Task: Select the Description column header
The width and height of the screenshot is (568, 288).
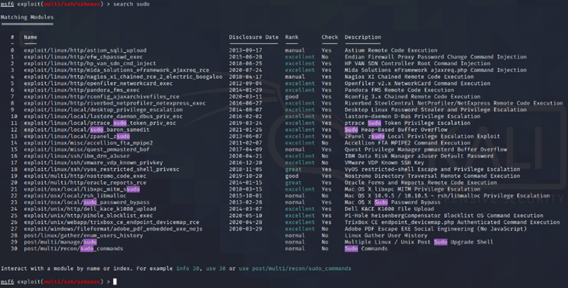Action: point(362,37)
